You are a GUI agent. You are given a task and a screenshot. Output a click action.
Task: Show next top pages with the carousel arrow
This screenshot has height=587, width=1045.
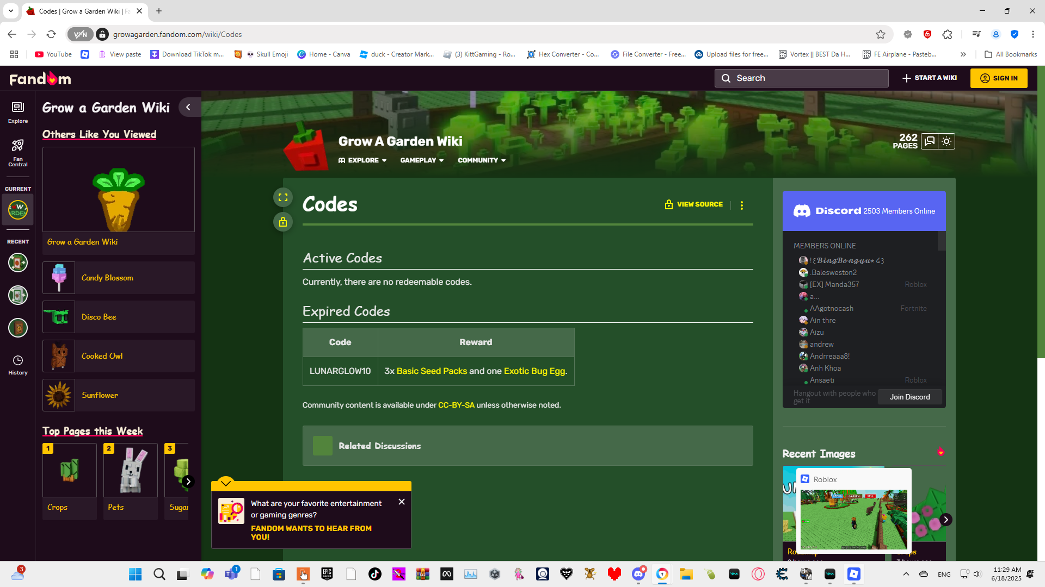[x=188, y=482]
